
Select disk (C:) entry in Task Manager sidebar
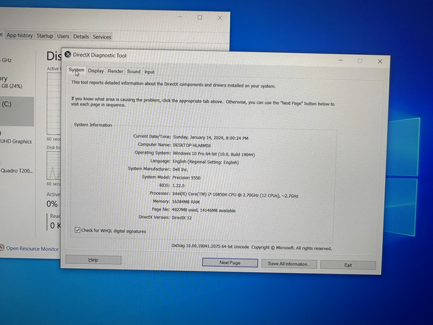coord(16,111)
